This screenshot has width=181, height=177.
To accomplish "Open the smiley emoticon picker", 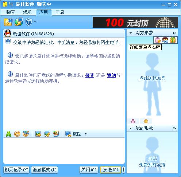I will pos(17,134).
